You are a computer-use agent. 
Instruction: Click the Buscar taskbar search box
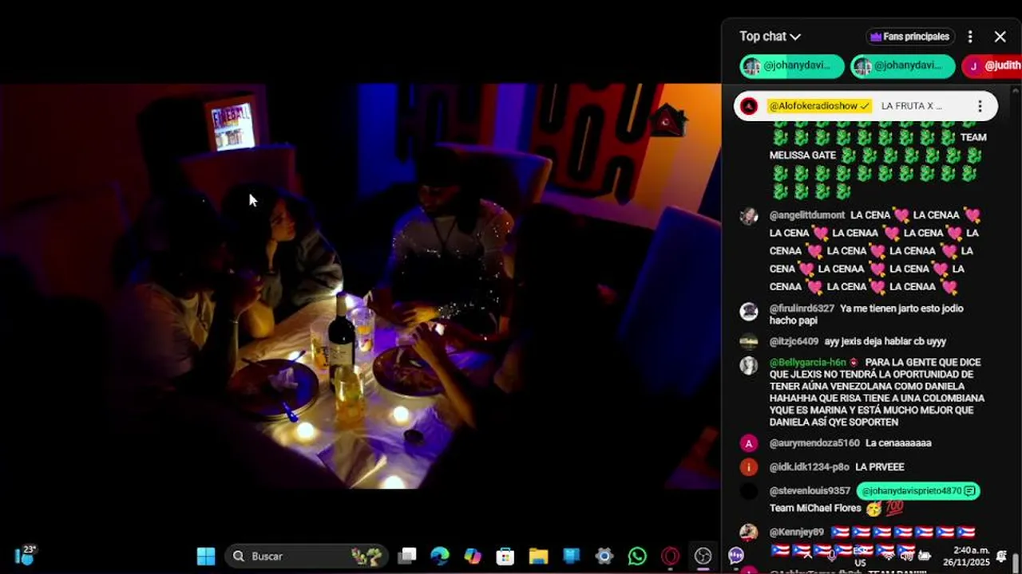pyautogui.click(x=307, y=556)
